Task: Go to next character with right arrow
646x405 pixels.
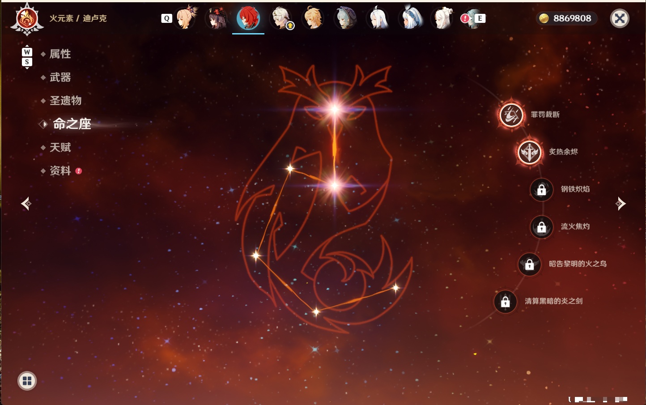Action: [620, 204]
